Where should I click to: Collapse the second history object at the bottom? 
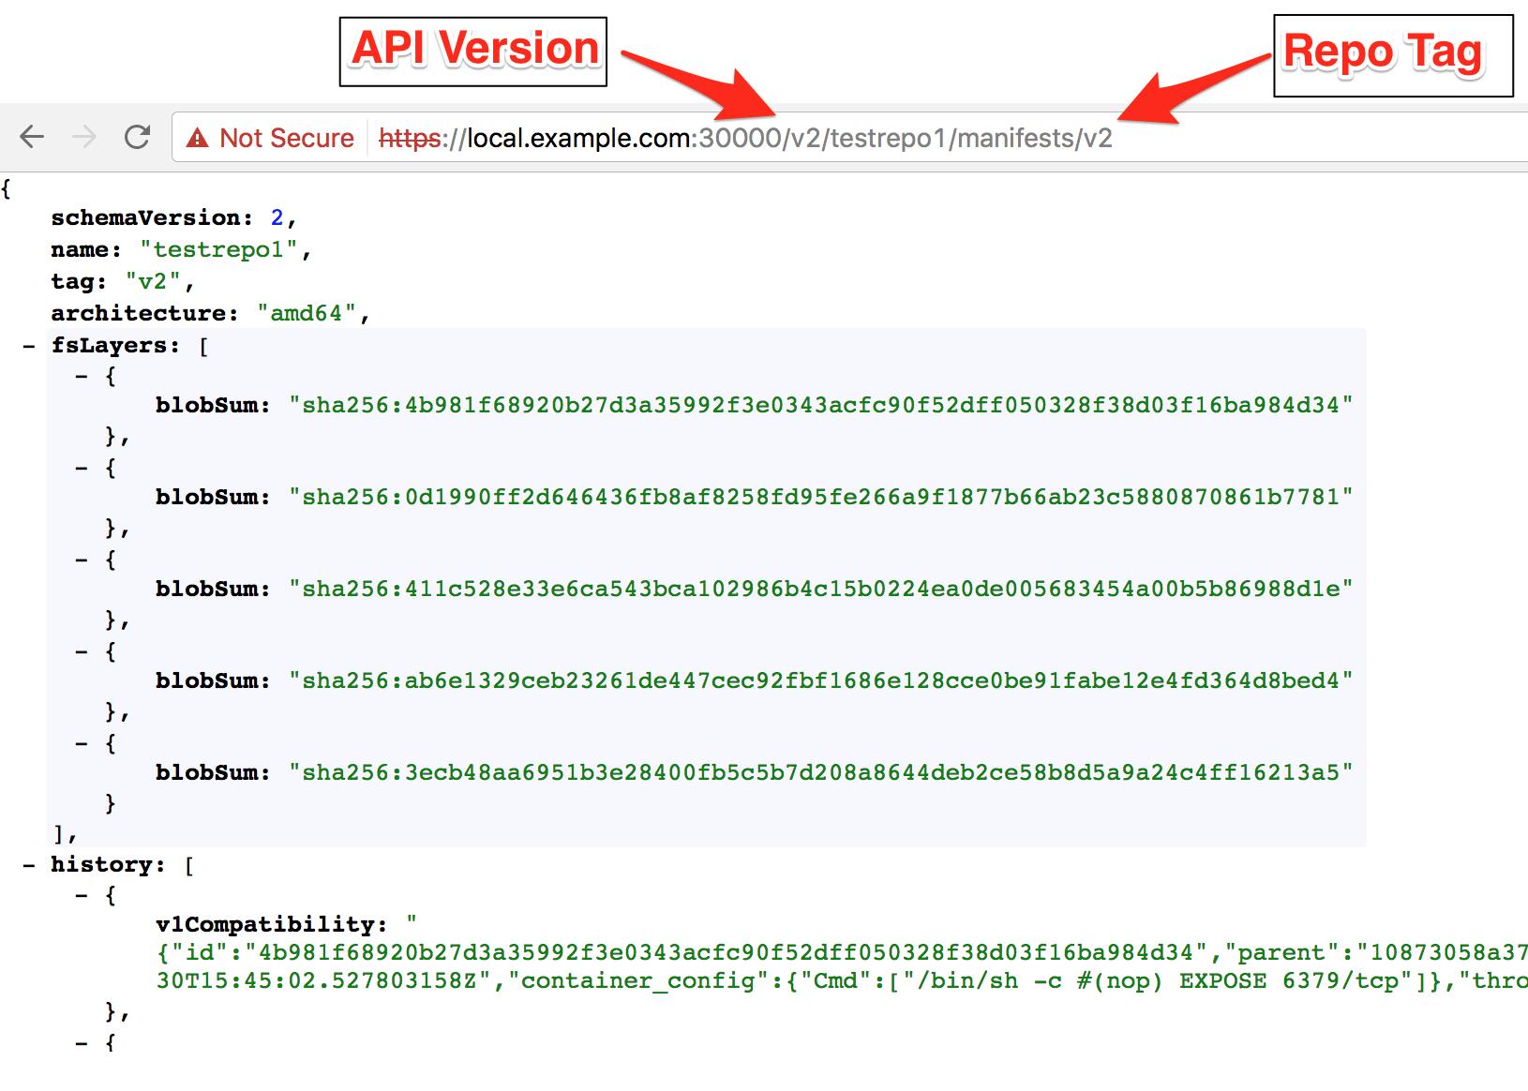click(82, 1042)
